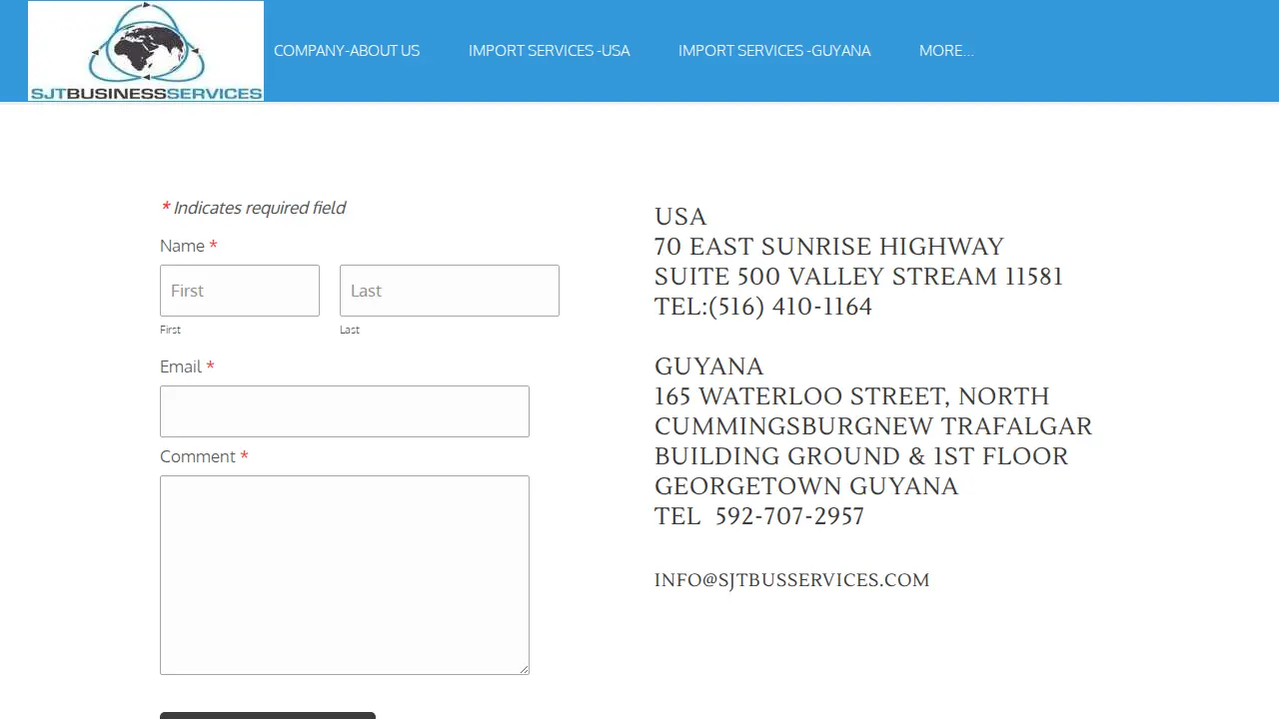1279x719 pixels.
Task: Click the Suite 500 Valley Stream 11581 line
Action: coord(859,277)
